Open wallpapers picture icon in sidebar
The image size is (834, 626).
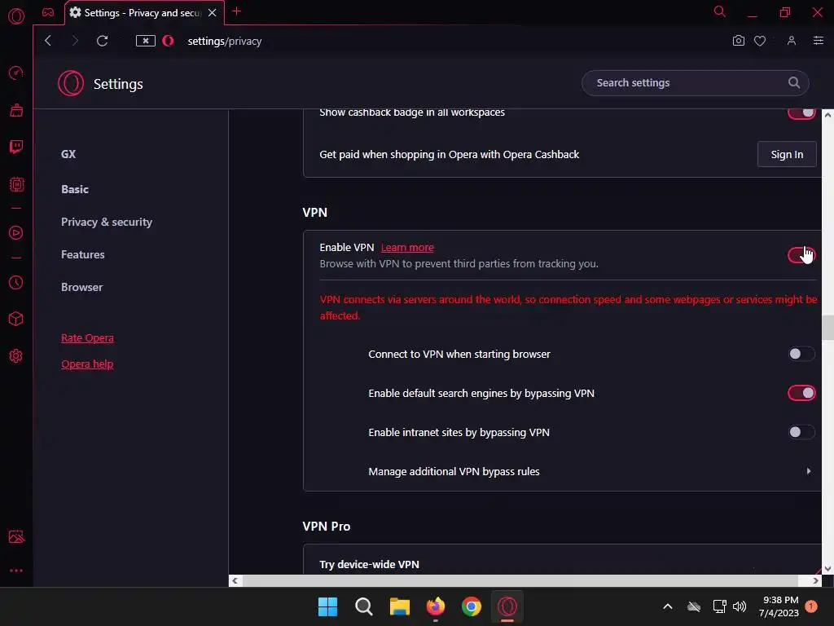pos(16,536)
